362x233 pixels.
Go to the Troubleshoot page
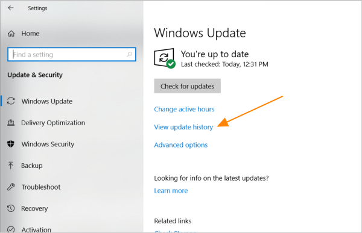(41, 187)
